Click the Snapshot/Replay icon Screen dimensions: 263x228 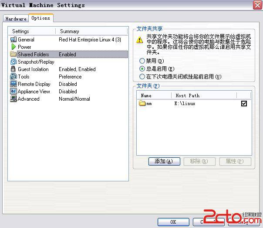13,62
